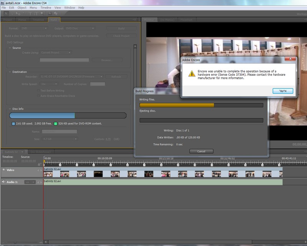Image resolution: width=307 pixels, height=246 pixels.
Task: Go to previous keyframe on Video track
Action: [38, 170]
